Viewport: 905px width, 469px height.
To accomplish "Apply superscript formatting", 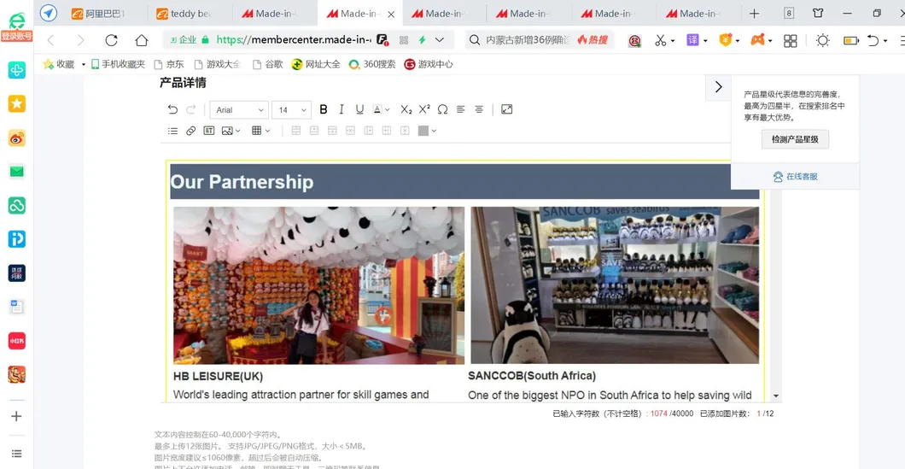I will pyautogui.click(x=424, y=109).
